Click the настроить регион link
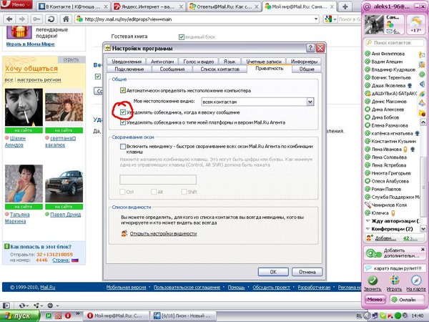The height and width of the screenshot is (322, 429). 39,80
